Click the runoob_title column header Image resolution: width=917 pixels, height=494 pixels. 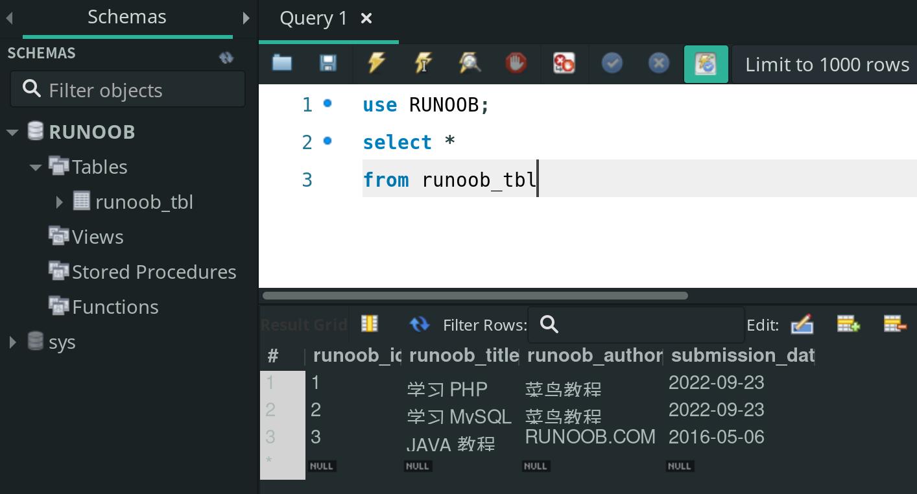463,355
